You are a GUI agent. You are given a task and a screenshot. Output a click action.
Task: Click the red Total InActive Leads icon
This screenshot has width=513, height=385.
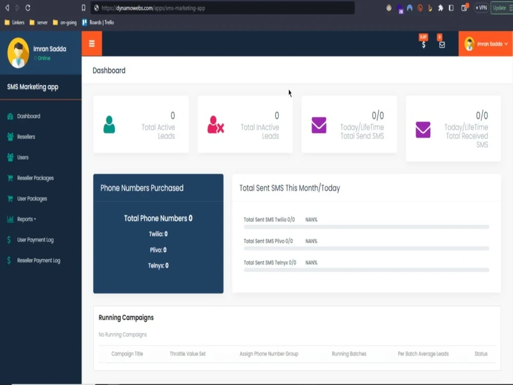click(215, 125)
